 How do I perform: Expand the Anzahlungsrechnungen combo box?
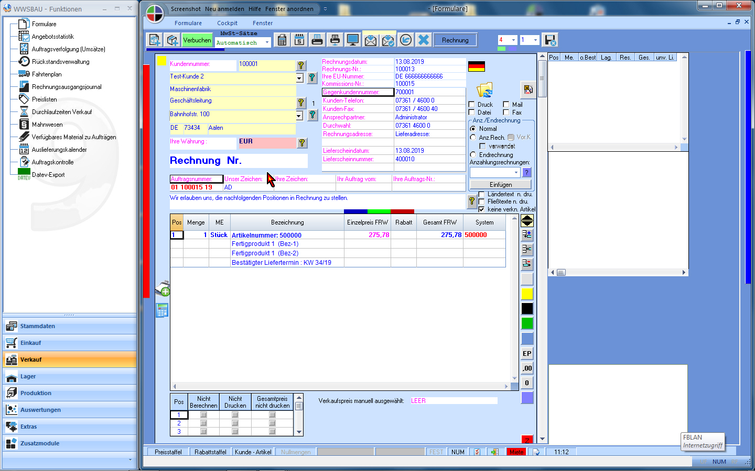pyautogui.click(x=516, y=173)
